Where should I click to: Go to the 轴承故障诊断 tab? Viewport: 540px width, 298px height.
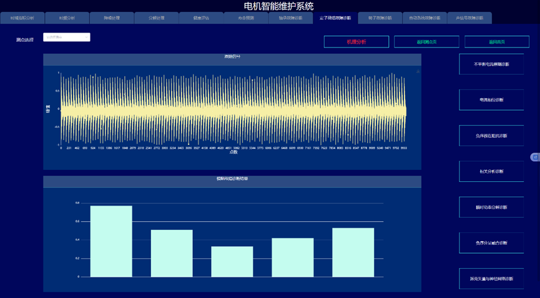[290, 18]
